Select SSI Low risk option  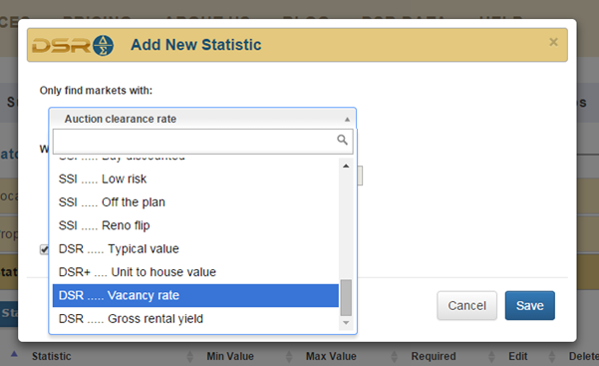pyautogui.click(x=195, y=179)
